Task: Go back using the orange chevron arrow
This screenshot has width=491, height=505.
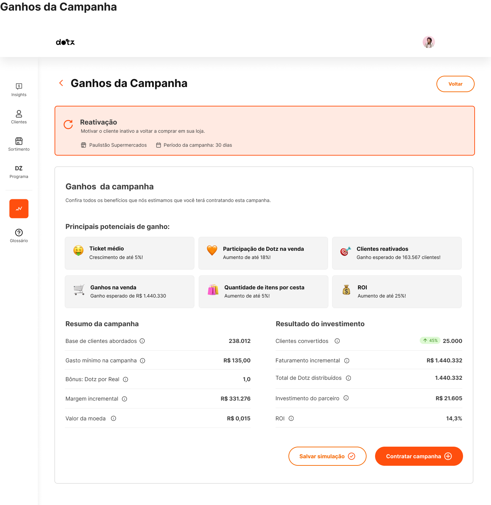Action: coord(61,83)
